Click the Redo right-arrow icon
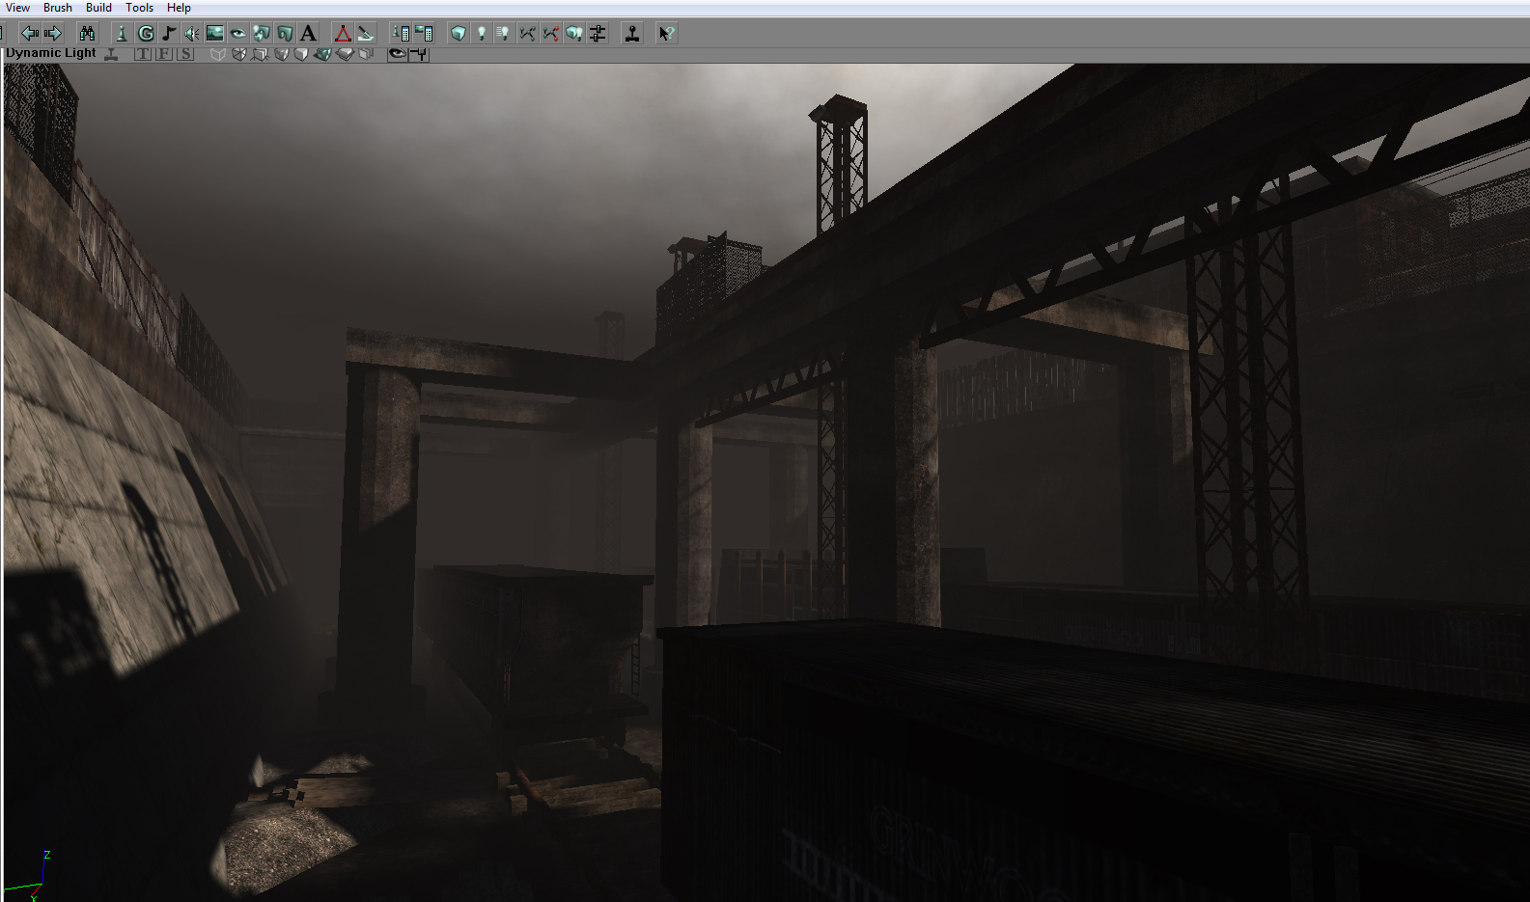Image resolution: width=1530 pixels, height=902 pixels. (x=53, y=34)
